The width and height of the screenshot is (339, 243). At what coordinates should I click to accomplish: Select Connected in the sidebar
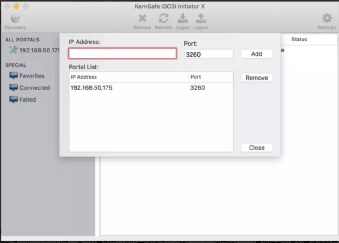(35, 87)
